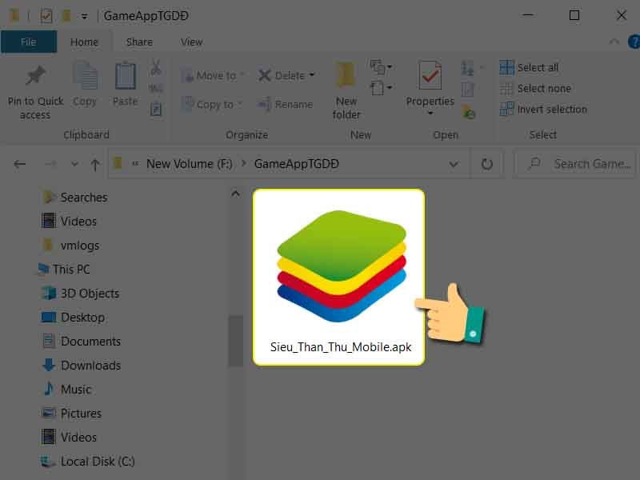Switch to the View ribbon tab
640x480 pixels.
(x=190, y=41)
